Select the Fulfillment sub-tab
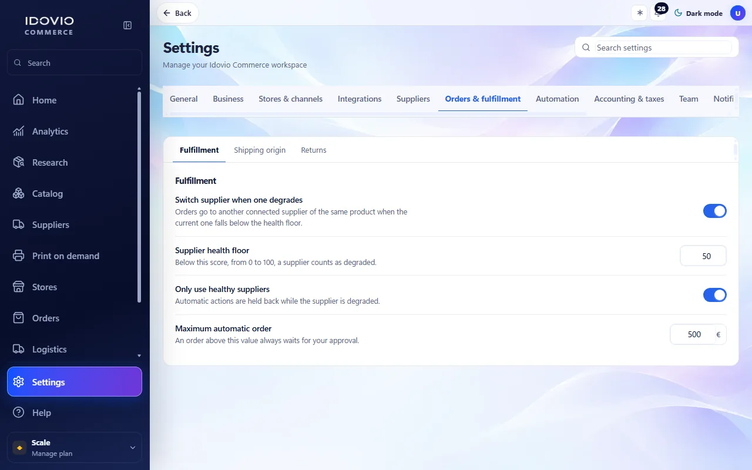The image size is (752, 470). 199,150
